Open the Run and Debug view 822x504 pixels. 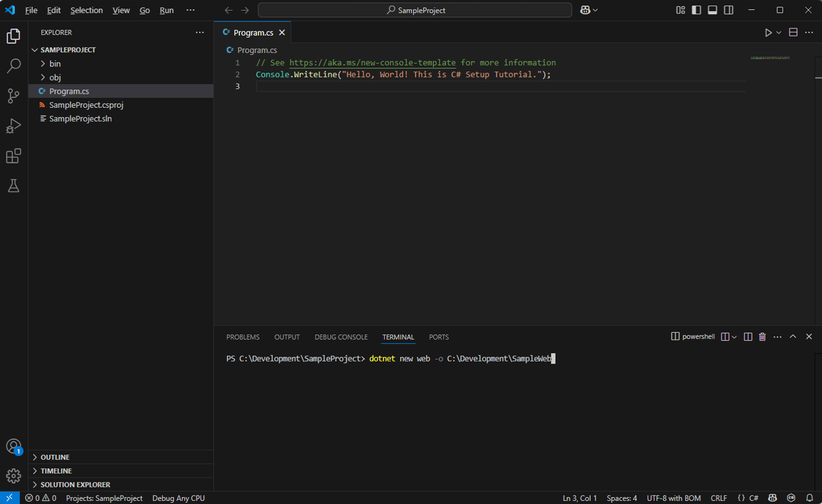(x=14, y=126)
